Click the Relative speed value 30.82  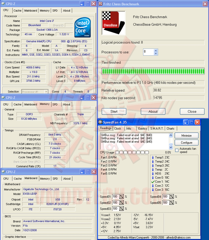click(x=179, y=90)
